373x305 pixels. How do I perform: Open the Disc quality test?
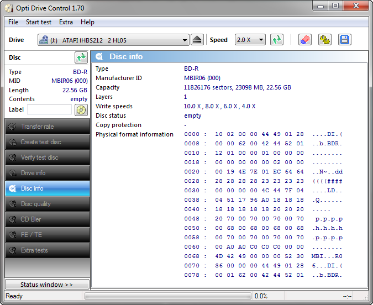tap(48, 204)
